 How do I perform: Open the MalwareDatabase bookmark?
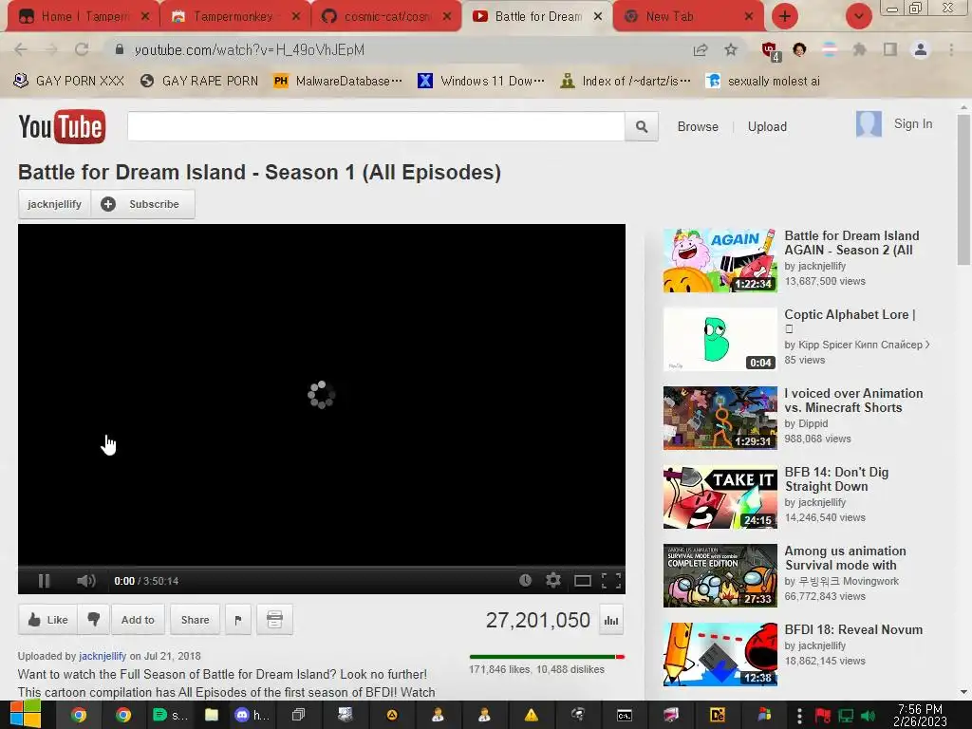(338, 81)
